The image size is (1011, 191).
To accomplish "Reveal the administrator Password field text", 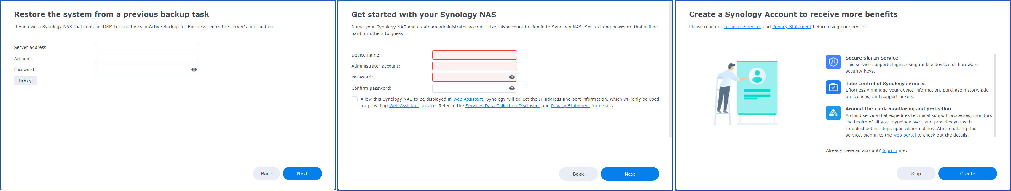I will (x=512, y=77).
